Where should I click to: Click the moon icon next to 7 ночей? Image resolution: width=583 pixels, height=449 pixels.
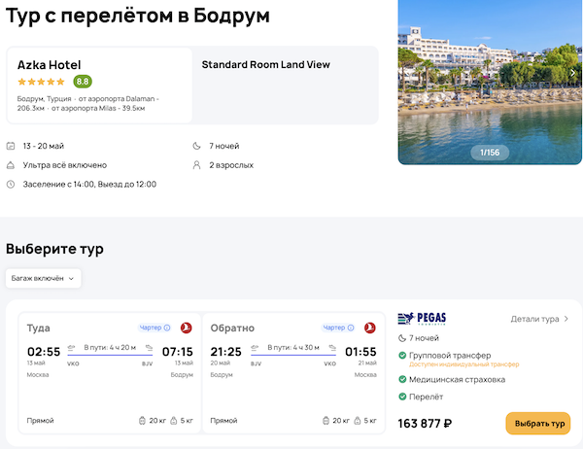tap(197, 146)
